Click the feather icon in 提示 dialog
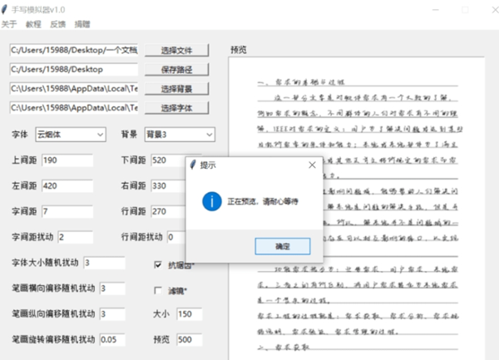The width and height of the screenshot is (499, 360). click(x=192, y=165)
